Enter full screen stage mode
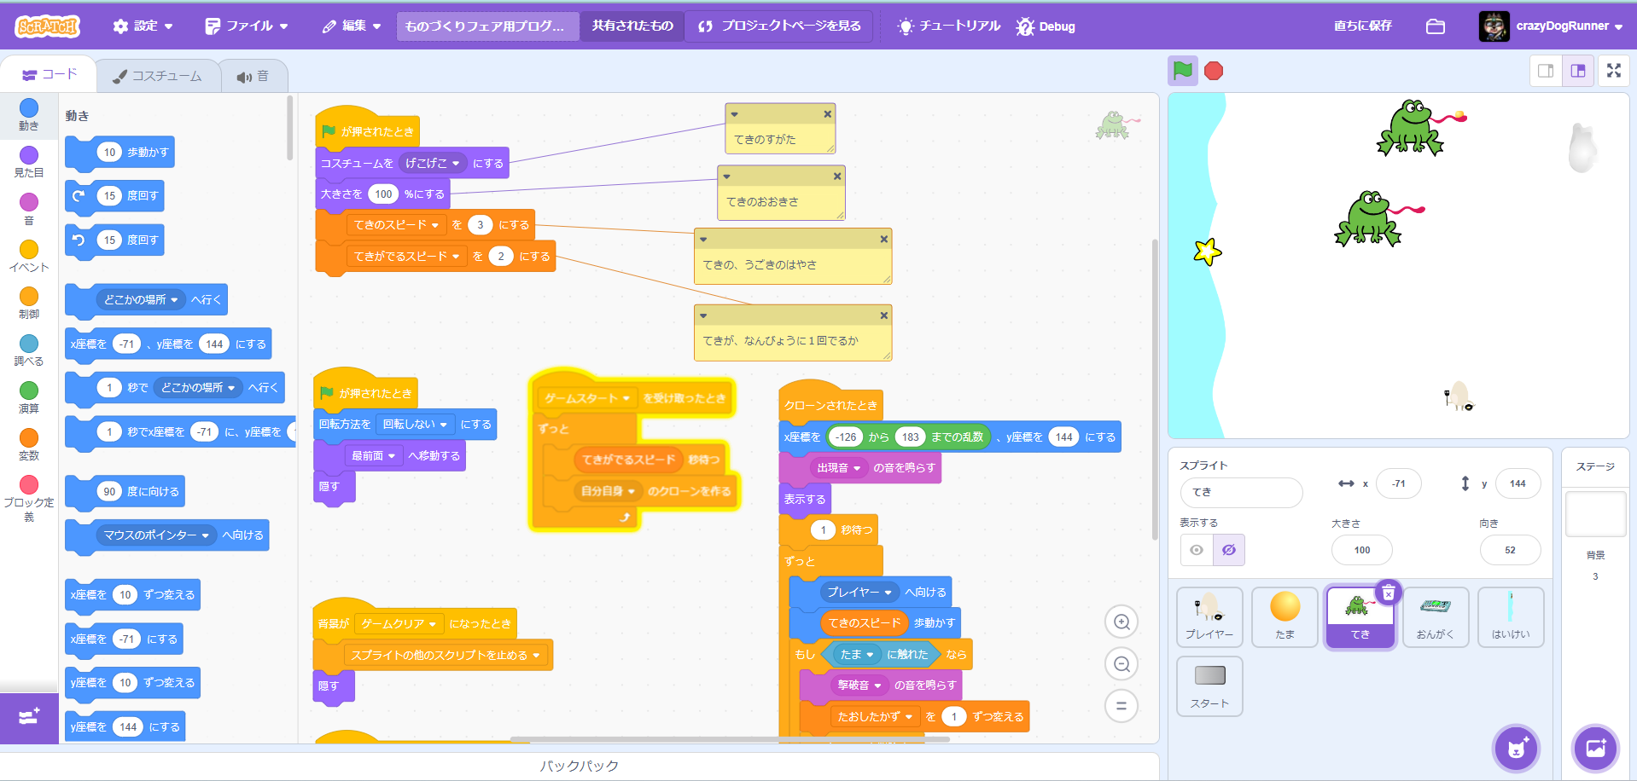 tap(1613, 71)
